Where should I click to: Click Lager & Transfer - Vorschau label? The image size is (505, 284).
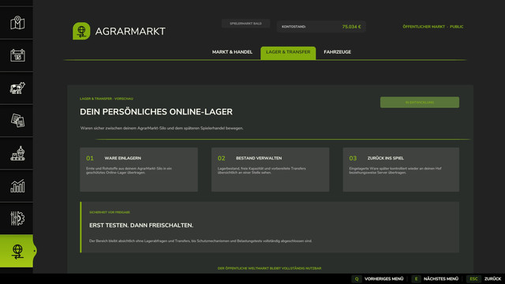[107, 99]
